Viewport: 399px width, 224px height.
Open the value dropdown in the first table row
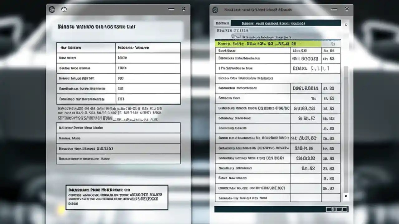point(148,58)
